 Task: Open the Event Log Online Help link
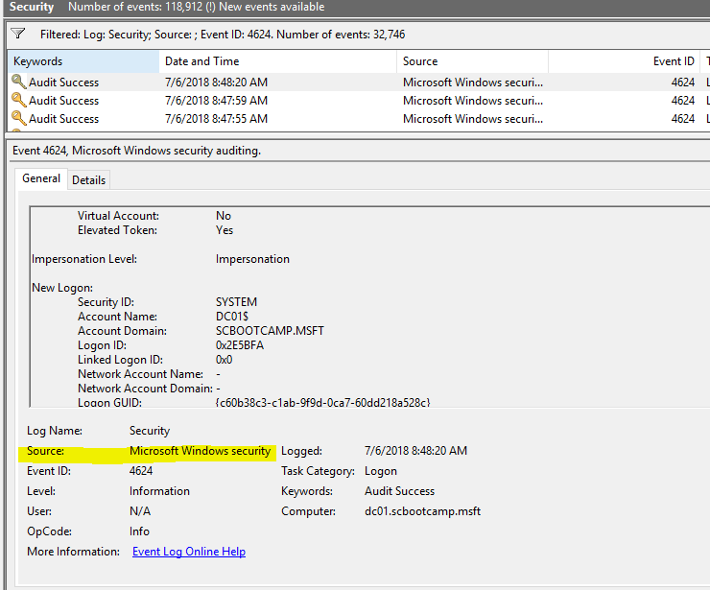(189, 552)
